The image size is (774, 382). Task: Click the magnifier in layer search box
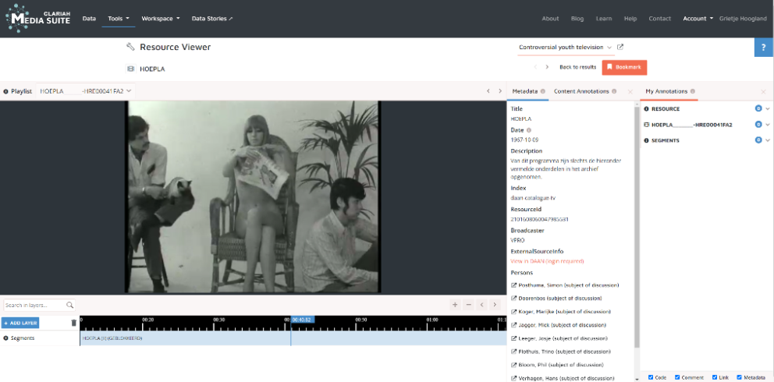pos(69,305)
